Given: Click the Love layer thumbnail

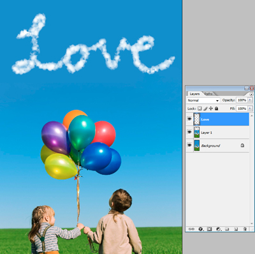Looking at the screenshot, I should (x=197, y=119).
